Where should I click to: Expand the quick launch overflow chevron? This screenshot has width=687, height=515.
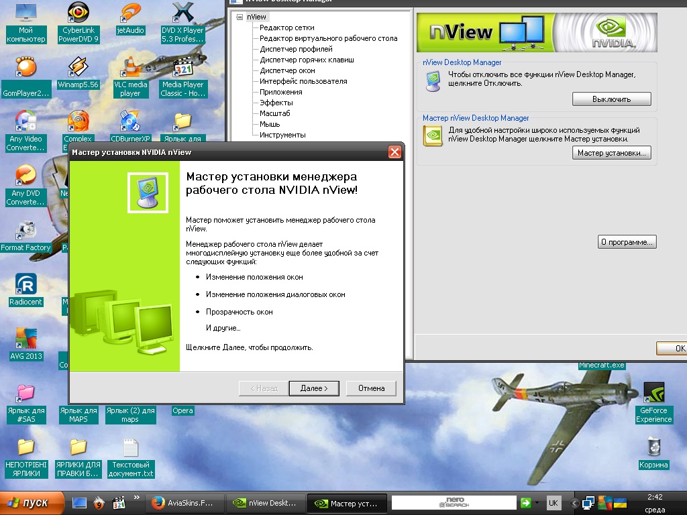point(136,498)
